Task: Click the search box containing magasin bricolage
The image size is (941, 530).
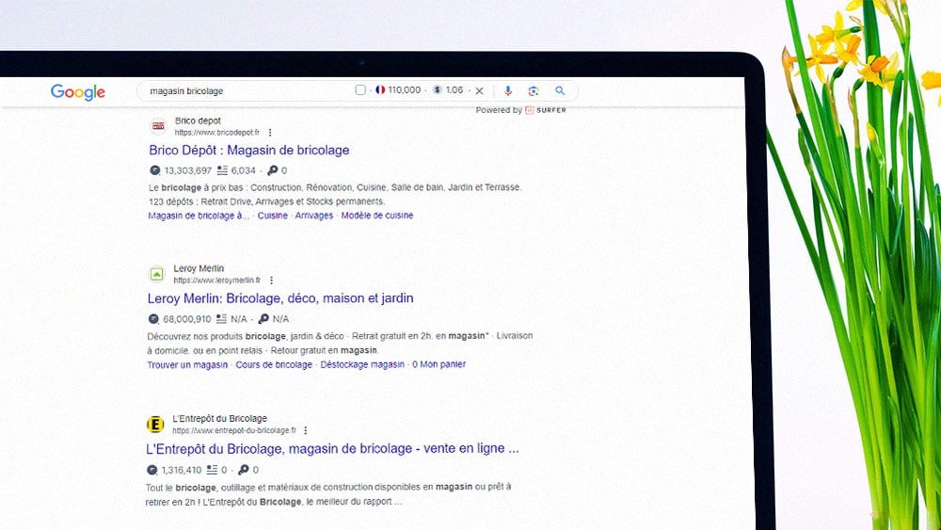Action: click(357, 90)
